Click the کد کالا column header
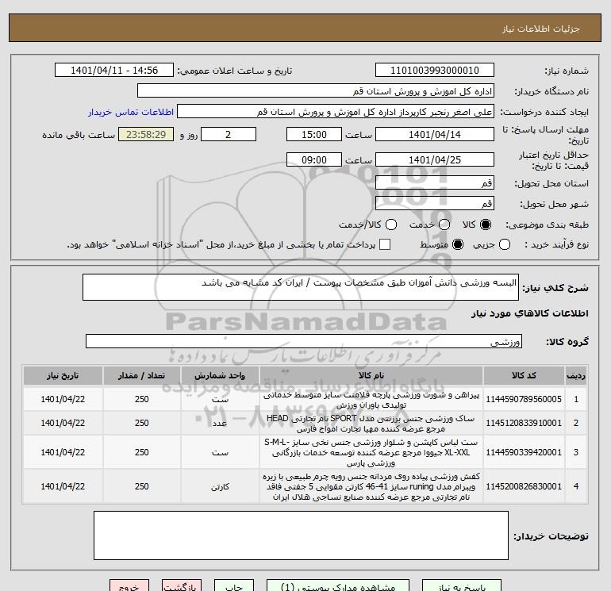 524,375
